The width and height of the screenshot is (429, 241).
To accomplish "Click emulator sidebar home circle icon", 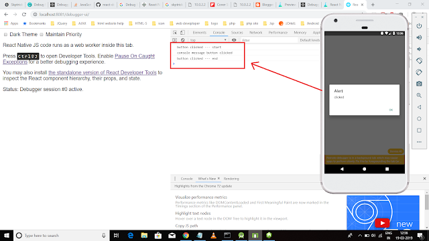I will 419,118.
